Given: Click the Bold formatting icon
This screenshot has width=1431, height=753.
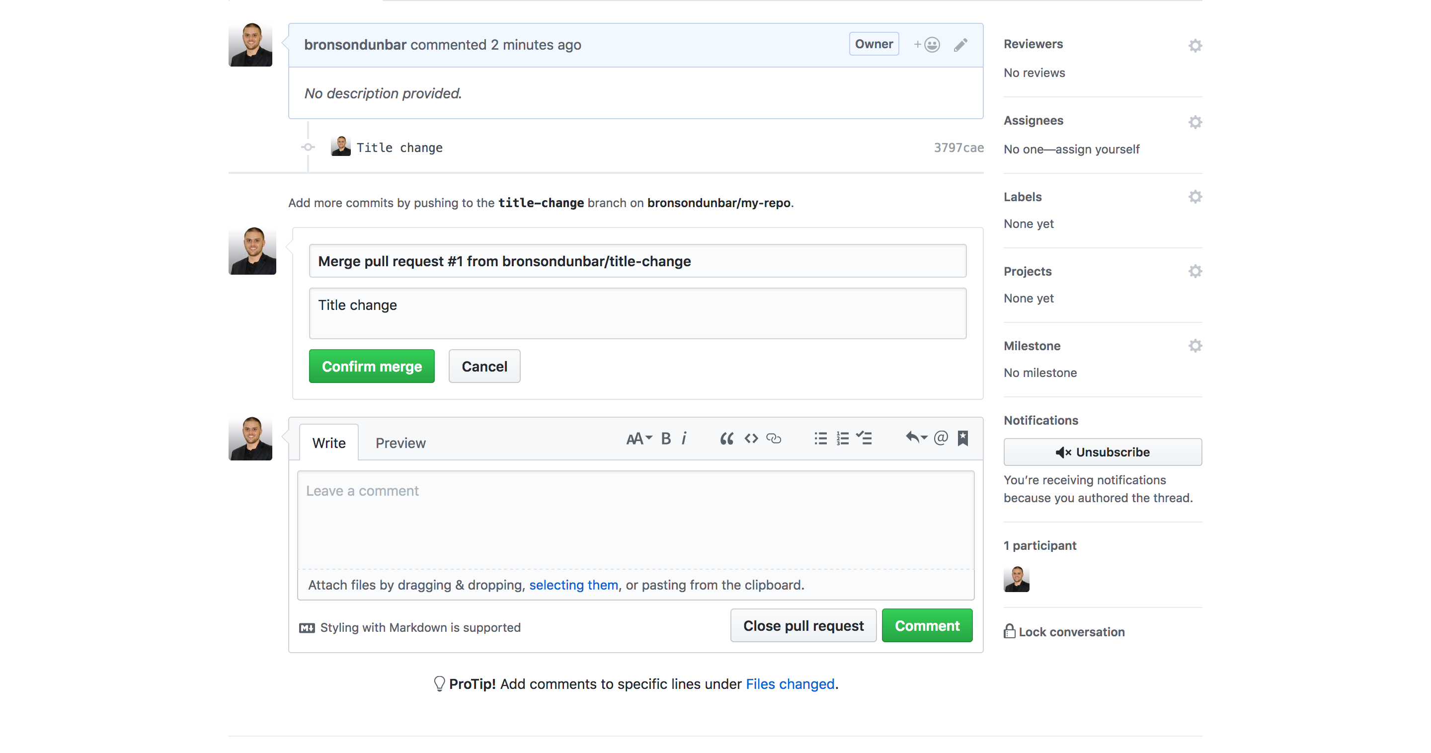Looking at the screenshot, I should (x=665, y=439).
